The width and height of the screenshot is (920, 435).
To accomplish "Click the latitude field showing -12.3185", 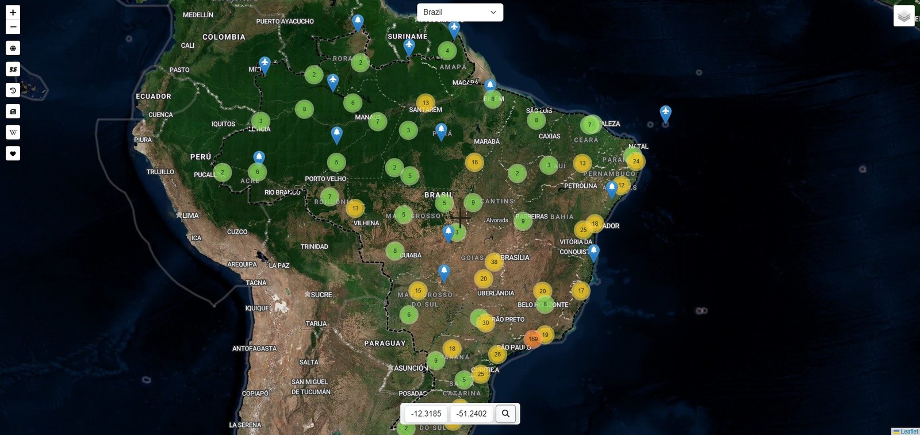I will point(426,414).
